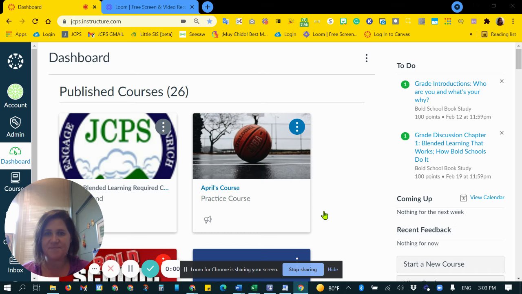Image resolution: width=522 pixels, height=294 pixels.
Task: Dismiss Grade Introductions to-do item
Action: tap(502, 81)
